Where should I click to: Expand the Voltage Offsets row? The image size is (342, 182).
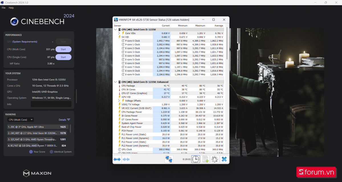coord(119,101)
